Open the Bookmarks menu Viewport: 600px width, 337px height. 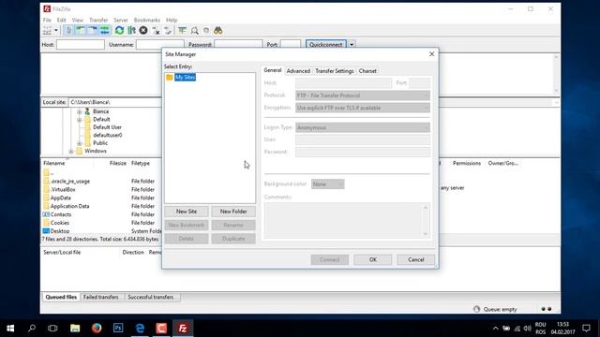(147, 20)
